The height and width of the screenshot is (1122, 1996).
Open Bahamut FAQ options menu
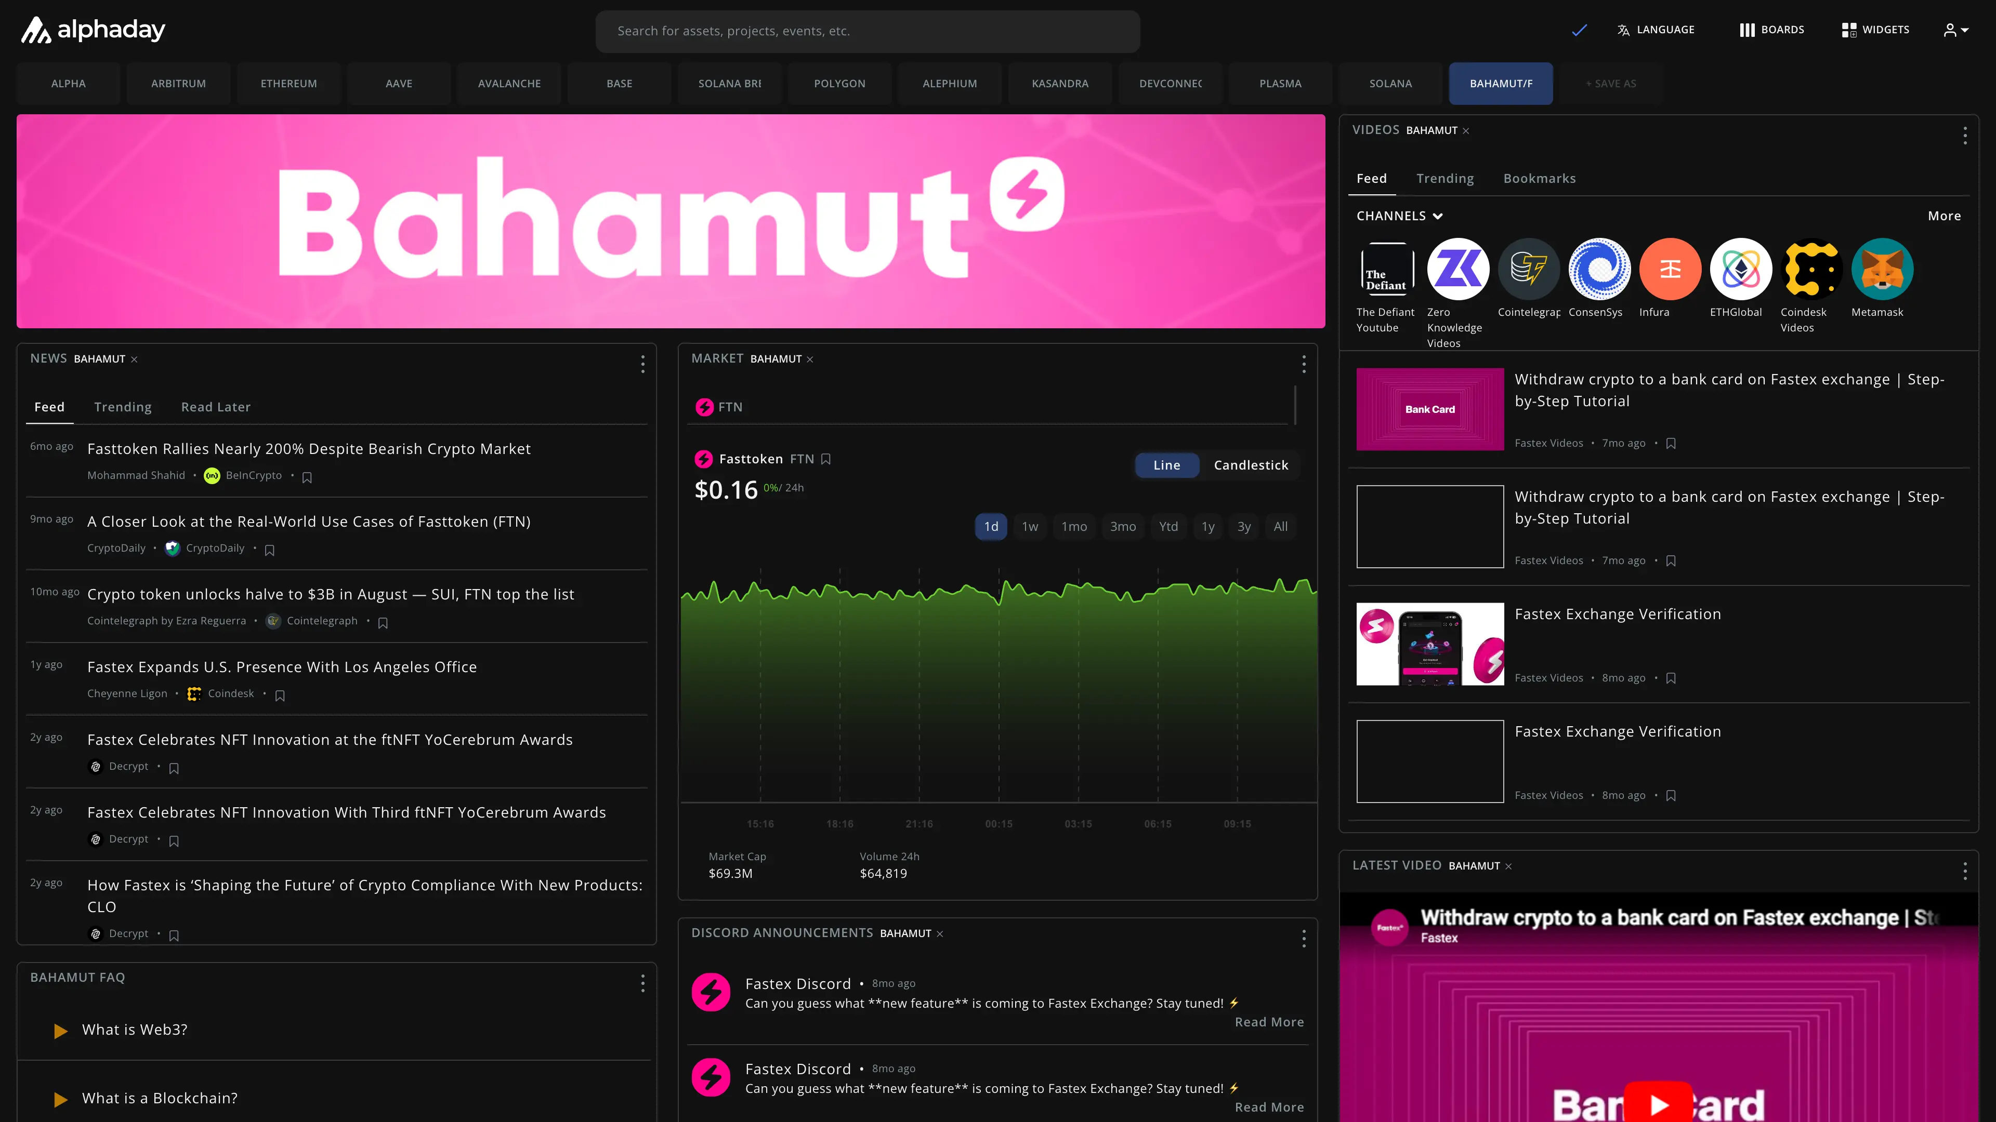(x=642, y=984)
